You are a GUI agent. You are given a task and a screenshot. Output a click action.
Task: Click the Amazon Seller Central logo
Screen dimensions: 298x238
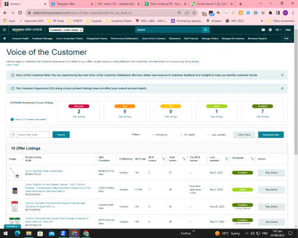click(27, 30)
